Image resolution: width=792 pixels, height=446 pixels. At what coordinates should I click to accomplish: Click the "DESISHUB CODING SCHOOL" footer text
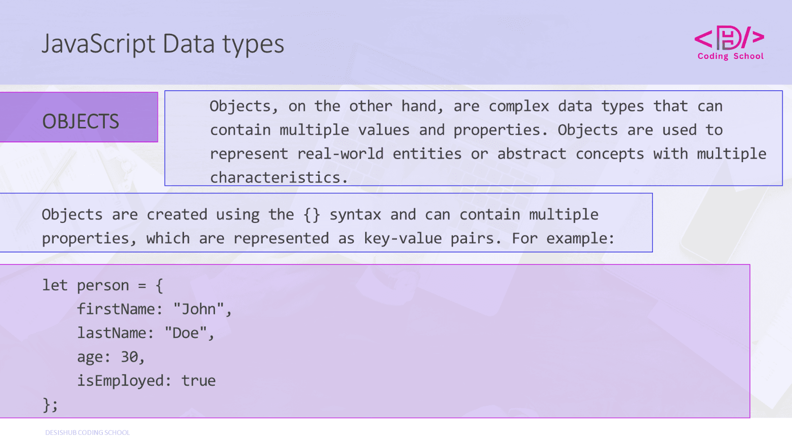tap(87, 432)
